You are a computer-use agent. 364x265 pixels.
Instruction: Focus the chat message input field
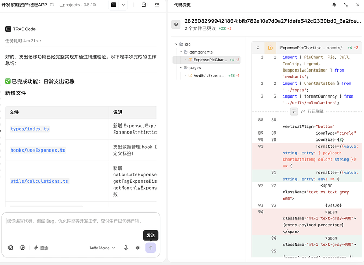(x=81, y=221)
